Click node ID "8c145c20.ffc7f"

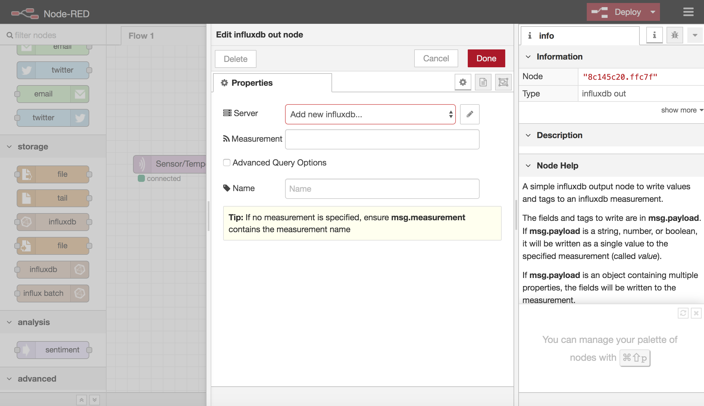coord(620,77)
